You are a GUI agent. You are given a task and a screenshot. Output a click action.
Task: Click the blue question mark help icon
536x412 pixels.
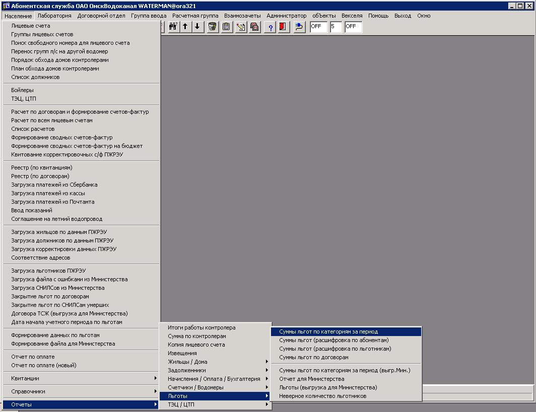click(271, 27)
